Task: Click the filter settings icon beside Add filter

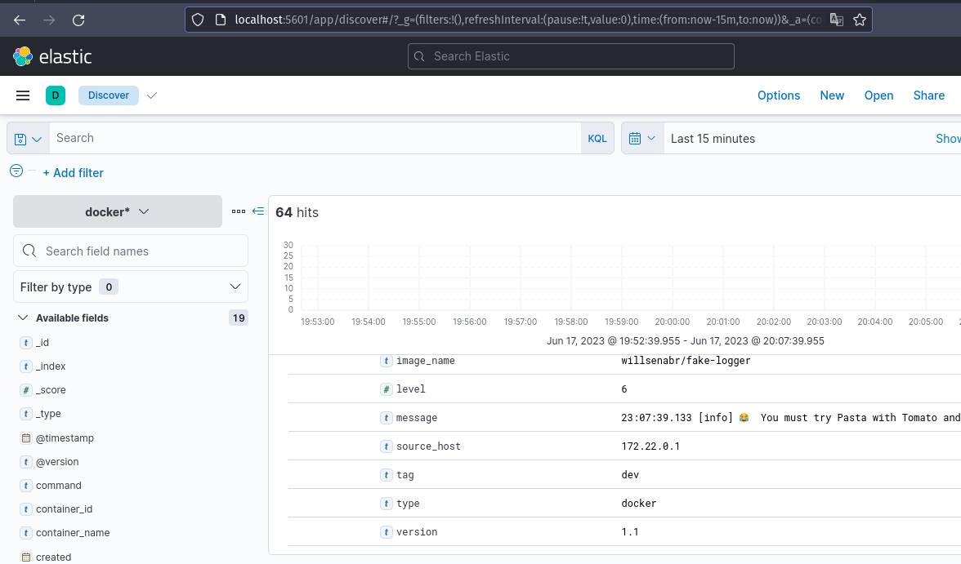Action: pyautogui.click(x=16, y=172)
